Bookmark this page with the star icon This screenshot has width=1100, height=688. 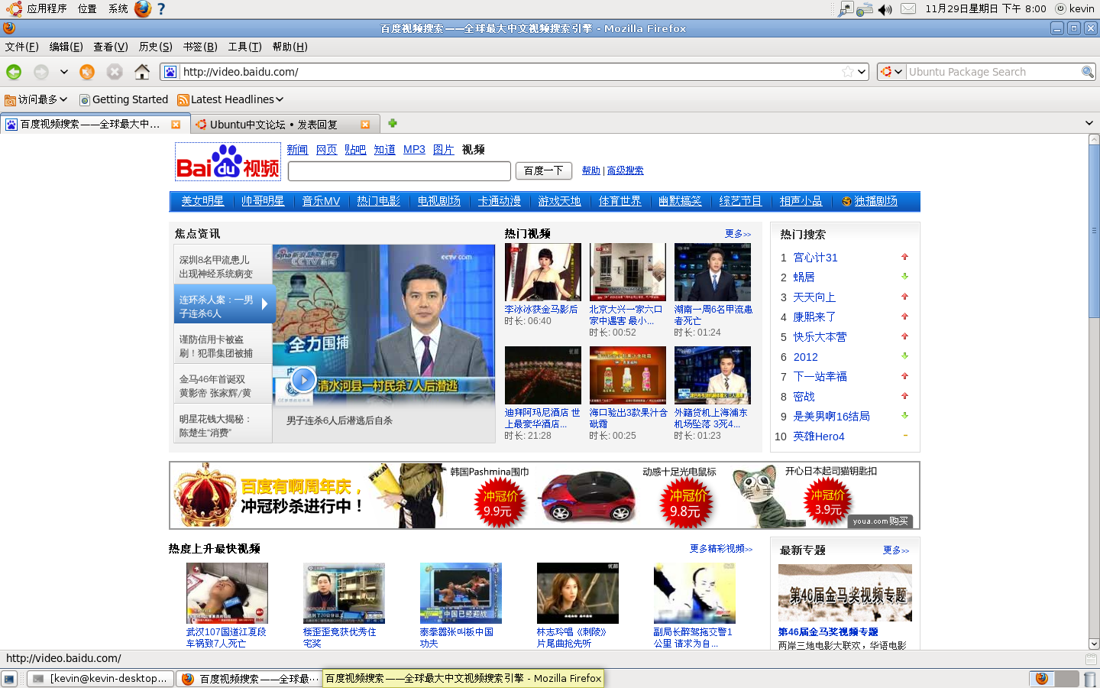tap(847, 72)
